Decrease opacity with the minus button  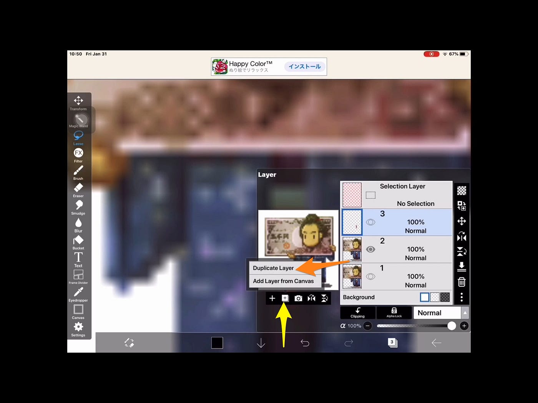point(368,326)
